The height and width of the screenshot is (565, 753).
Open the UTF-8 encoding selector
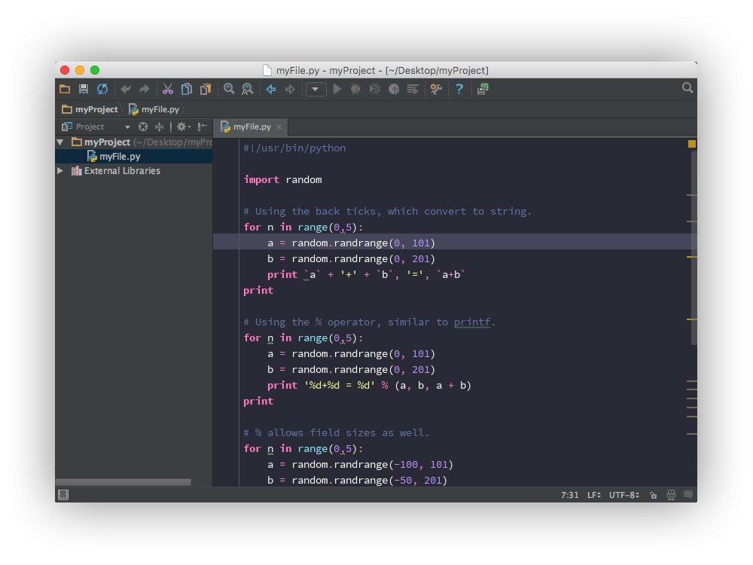[x=624, y=495]
